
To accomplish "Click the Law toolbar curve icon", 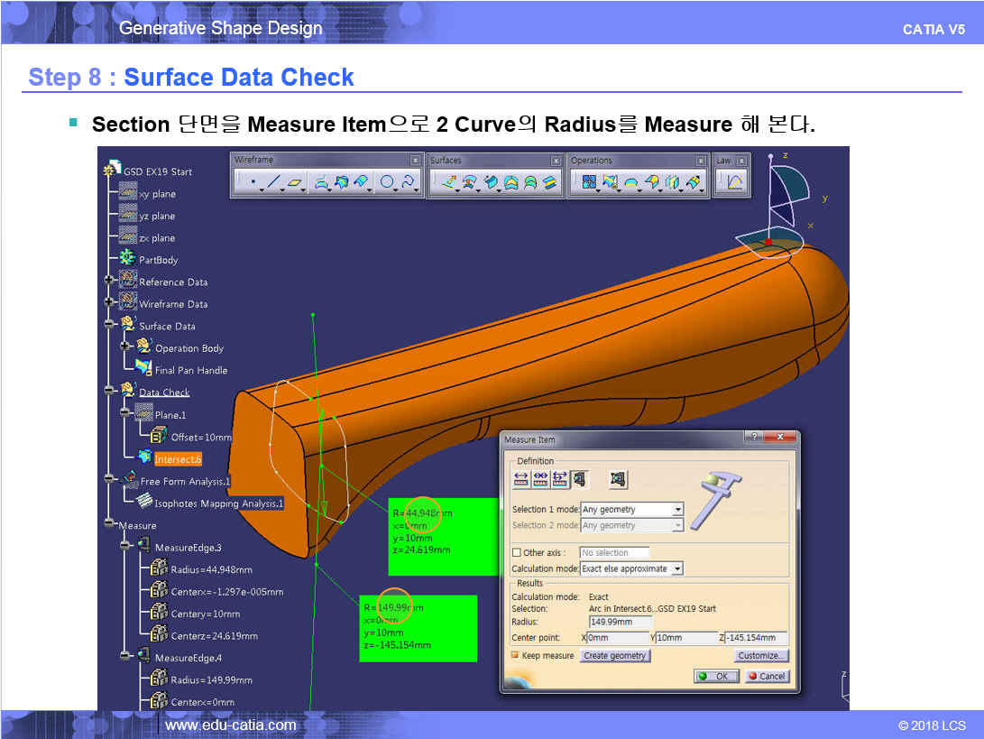I will click(735, 183).
